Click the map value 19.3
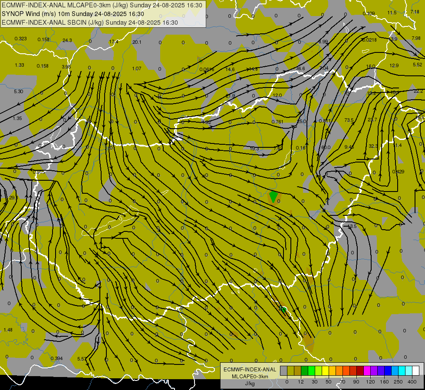The height and width of the screenshot is (390, 425). pyautogui.click(x=254, y=149)
